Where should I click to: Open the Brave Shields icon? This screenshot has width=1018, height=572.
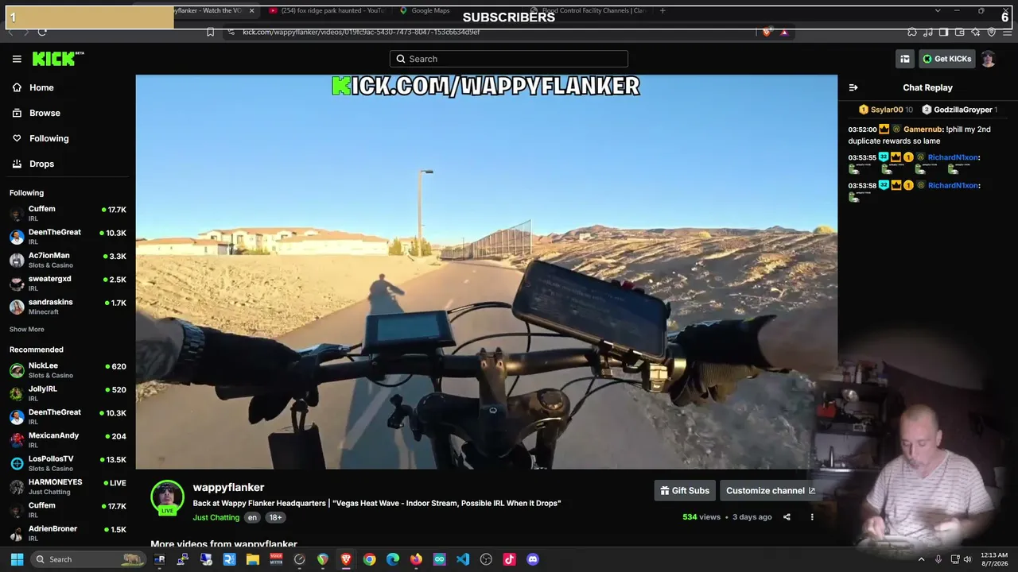[x=766, y=32]
